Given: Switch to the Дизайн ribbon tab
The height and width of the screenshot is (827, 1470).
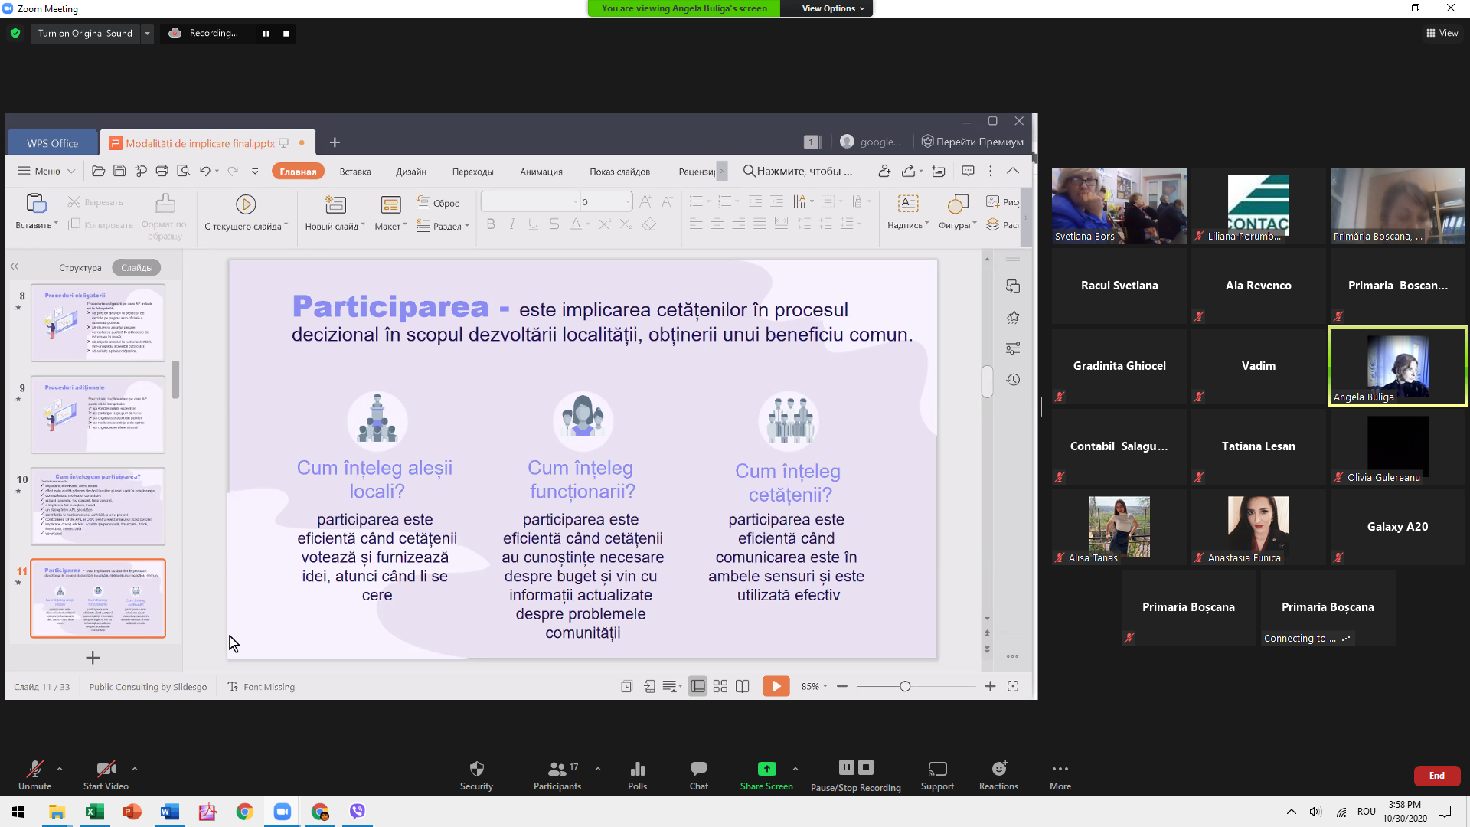Looking at the screenshot, I should click(411, 172).
